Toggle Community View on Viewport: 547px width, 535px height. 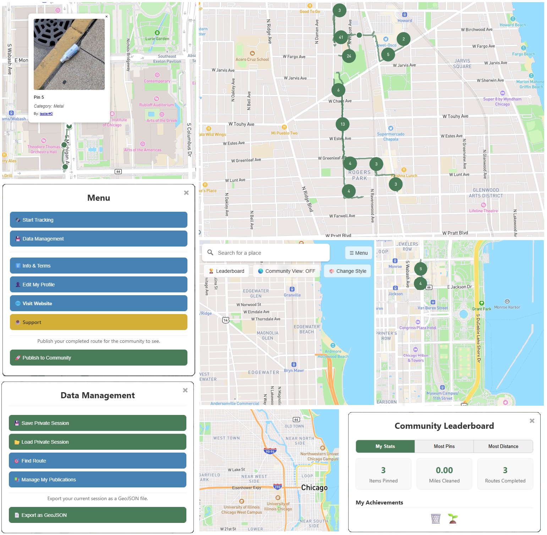pos(286,271)
